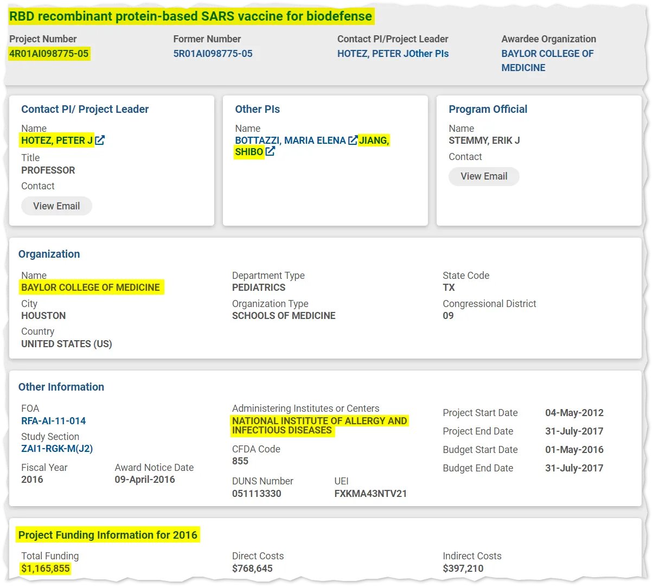The image size is (653, 587).
Task: Click View Email under Program Official
Action: 484,176
